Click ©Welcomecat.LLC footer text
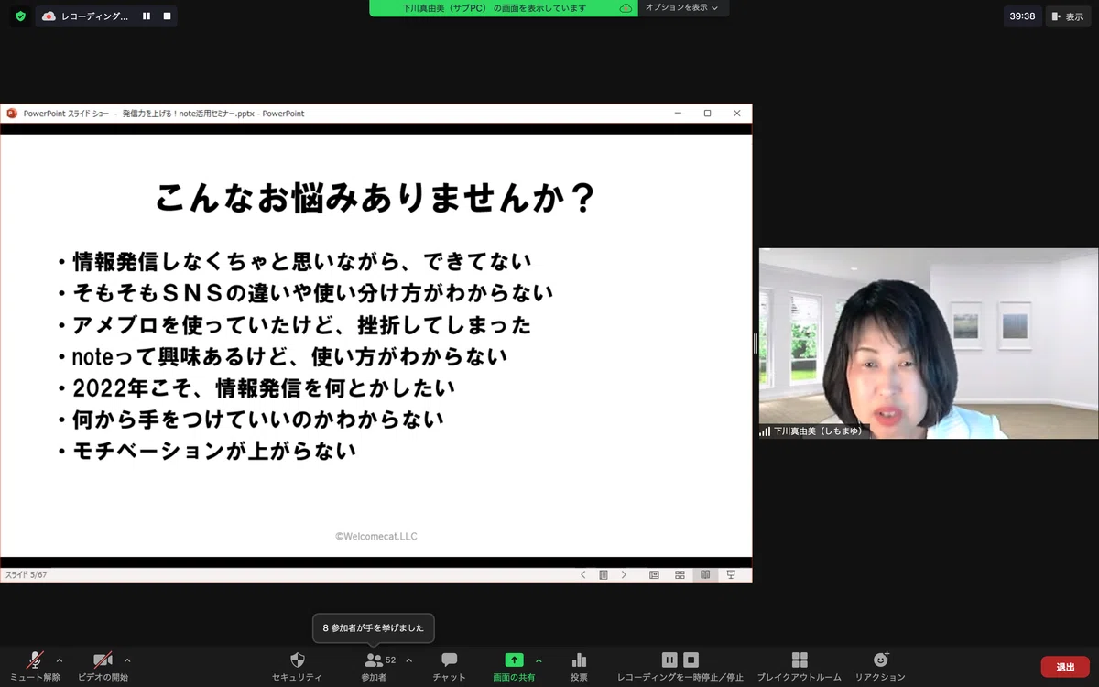Screen dimensions: 1099x687 coord(375,537)
